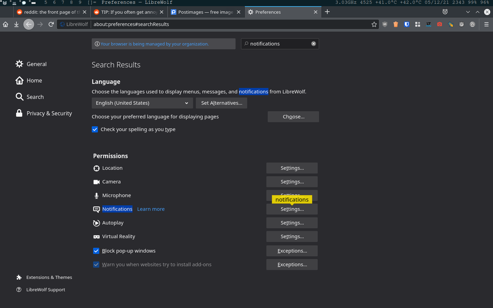The width and height of the screenshot is (493, 308).
Task: Open the managed by your organization link
Action: [154, 44]
